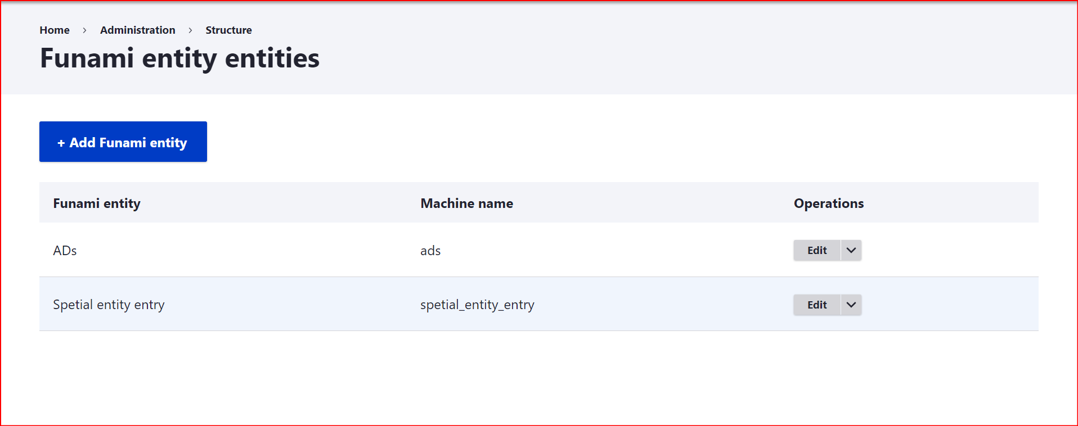1078x426 pixels.
Task: Click the Machine name column header
Action: [x=466, y=203]
